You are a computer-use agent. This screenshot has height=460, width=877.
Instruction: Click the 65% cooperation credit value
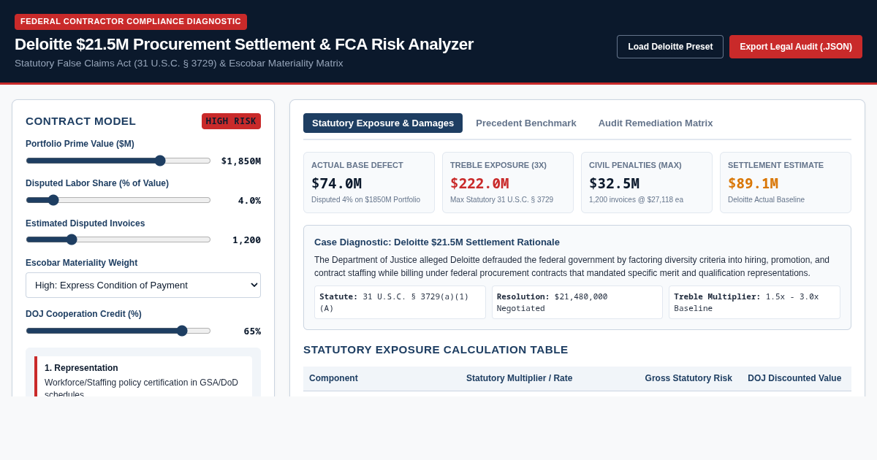pos(252,331)
